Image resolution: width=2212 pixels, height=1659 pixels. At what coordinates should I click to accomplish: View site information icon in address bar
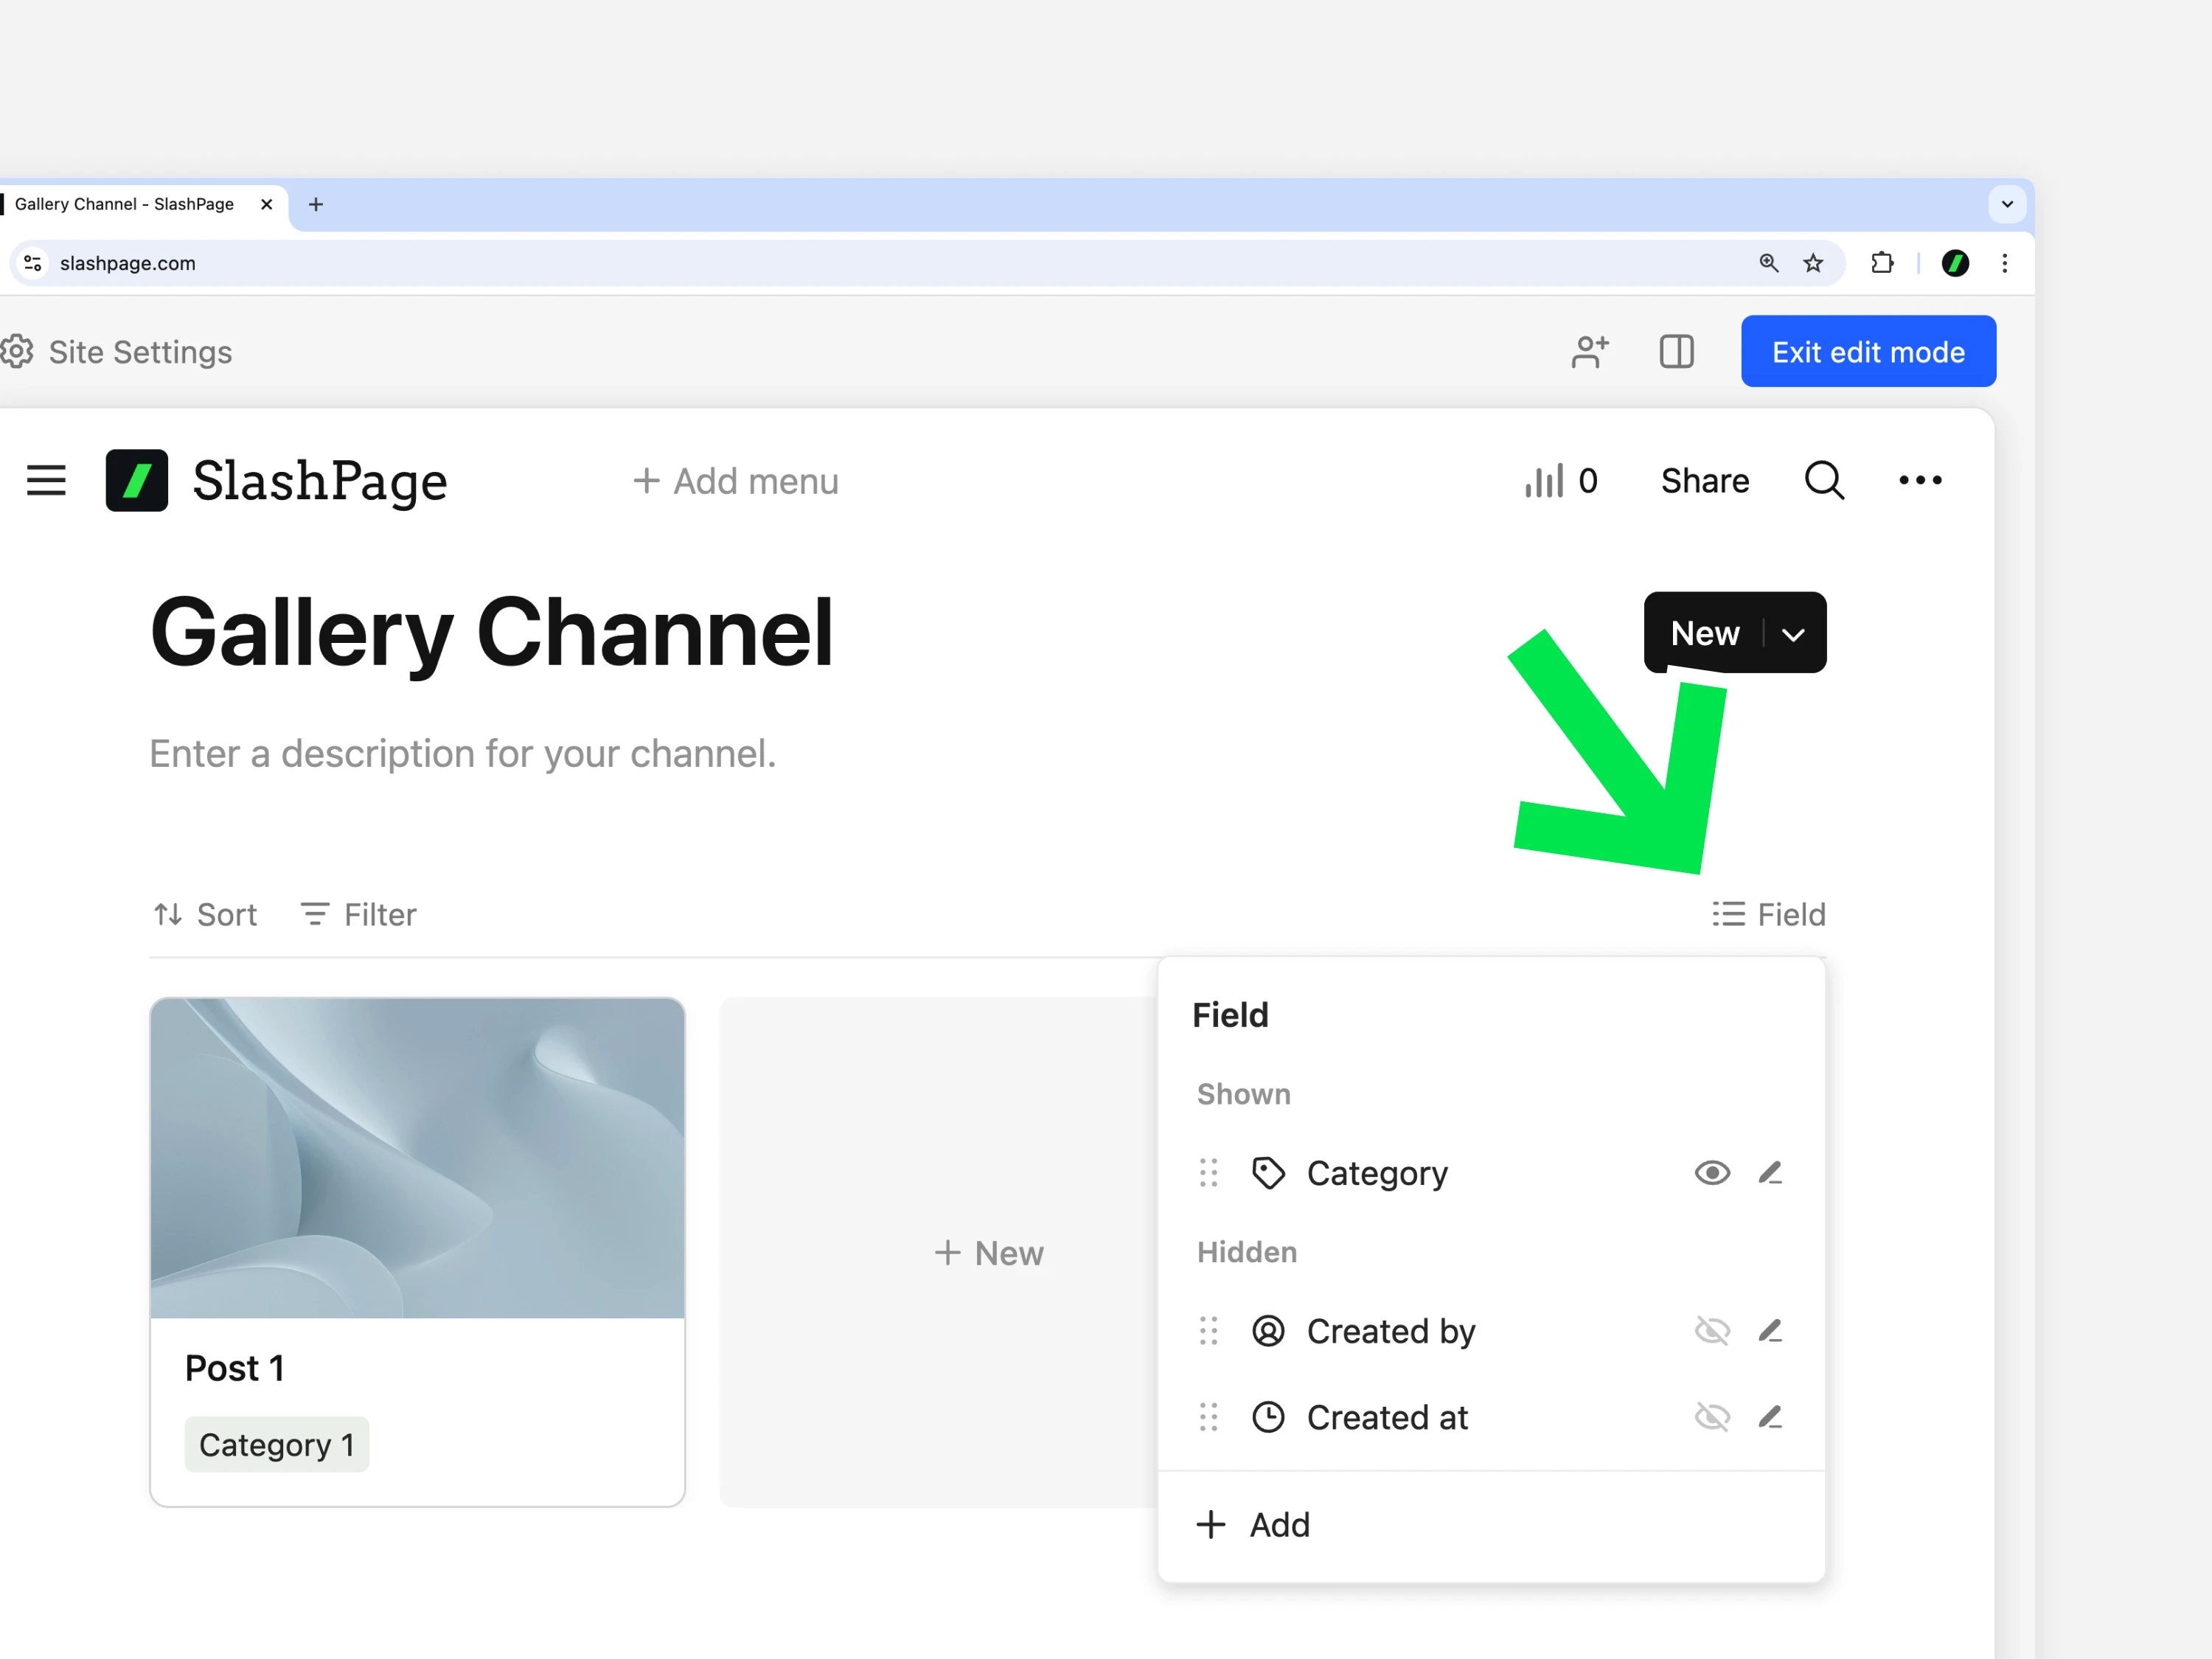tap(33, 263)
